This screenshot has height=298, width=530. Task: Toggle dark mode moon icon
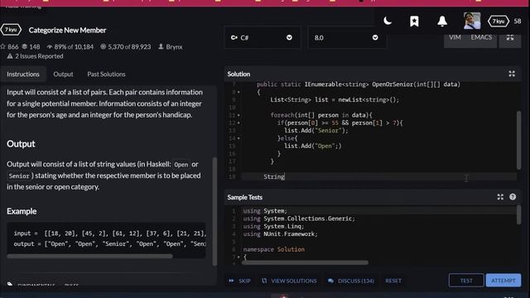click(388, 21)
